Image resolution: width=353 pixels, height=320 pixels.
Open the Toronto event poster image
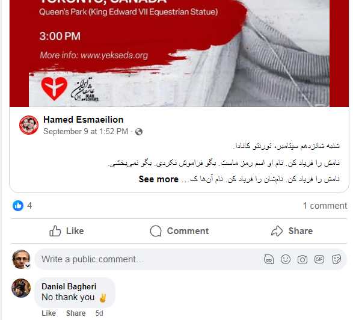179,54
